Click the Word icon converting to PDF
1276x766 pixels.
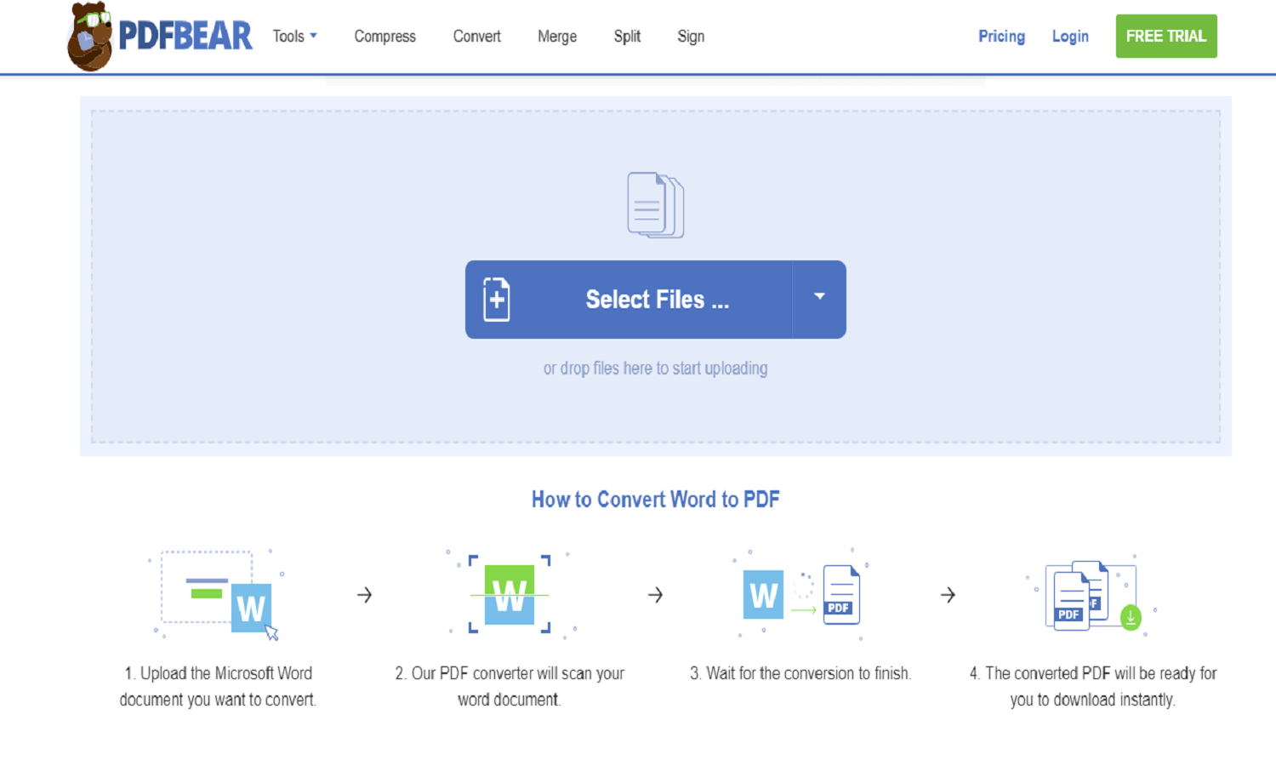coord(762,595)
